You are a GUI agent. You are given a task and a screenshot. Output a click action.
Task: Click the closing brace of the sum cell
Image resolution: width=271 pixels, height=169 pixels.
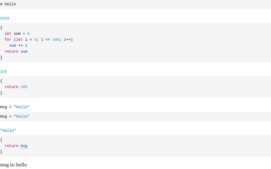(x=1, y=57)
